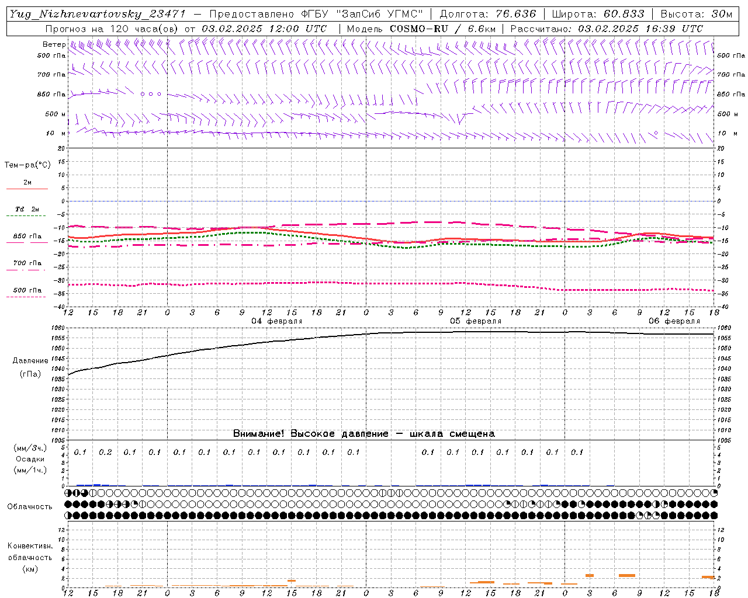Click the (мм/3ч.) precipitation unit label

[x=30, y=448]
